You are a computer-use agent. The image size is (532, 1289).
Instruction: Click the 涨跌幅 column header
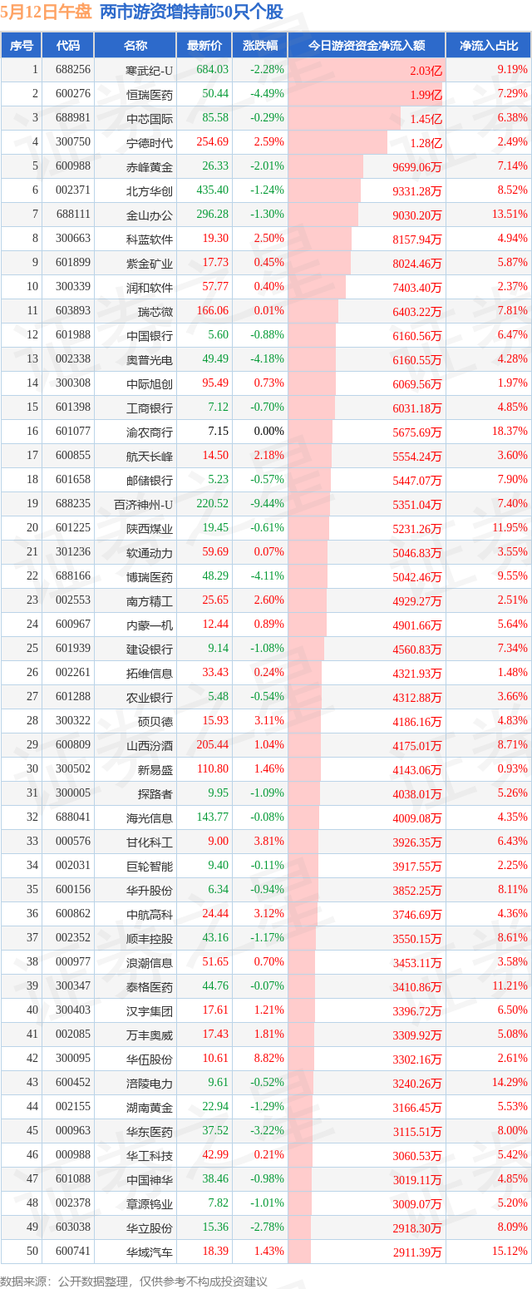pos(259,46)
